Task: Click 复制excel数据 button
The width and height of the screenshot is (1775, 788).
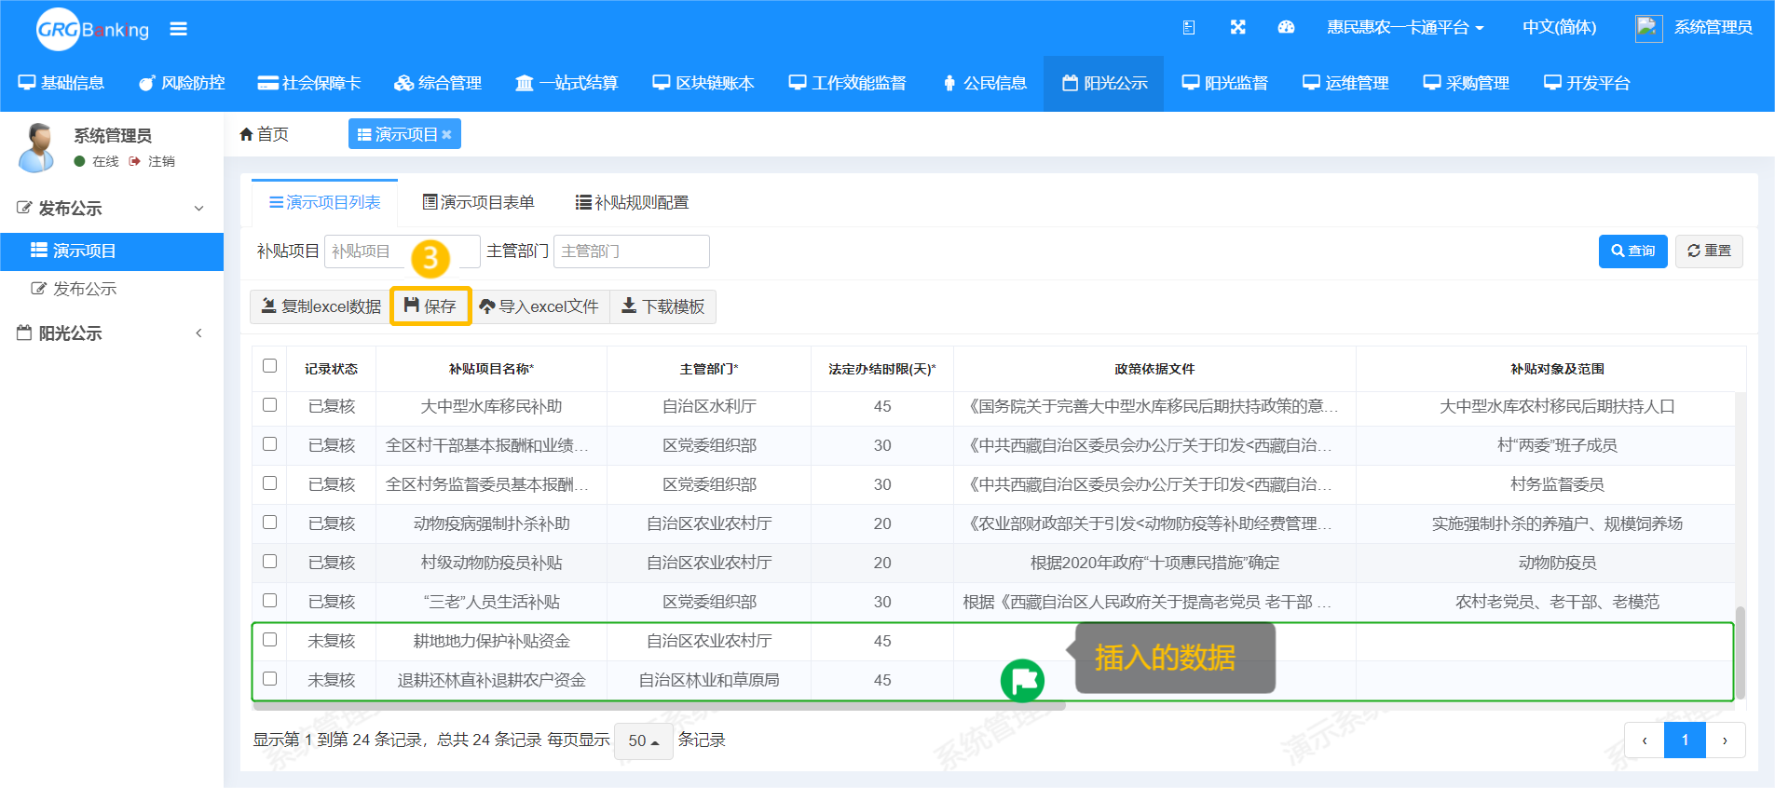Action: (x=321, y=306)
